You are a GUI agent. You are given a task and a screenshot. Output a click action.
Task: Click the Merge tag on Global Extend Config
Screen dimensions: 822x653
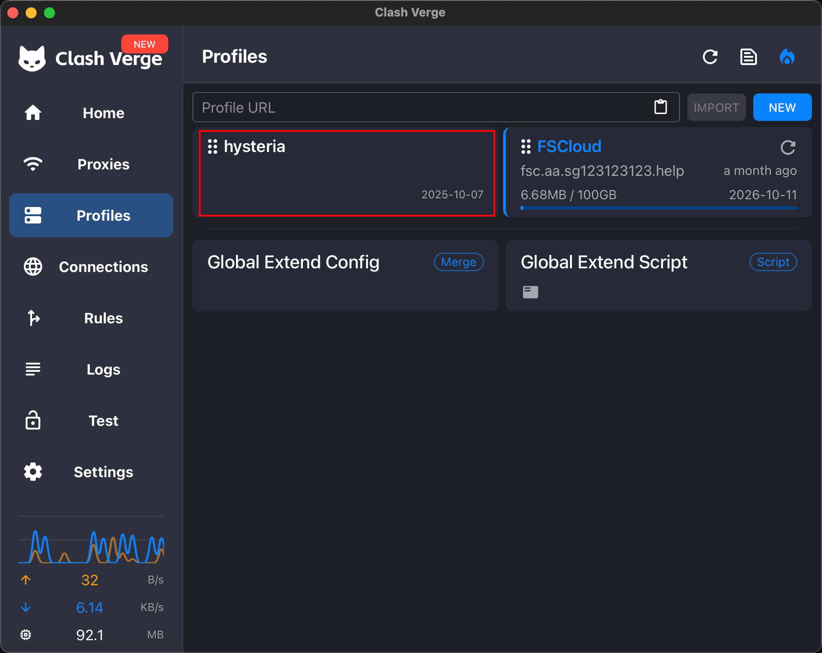(458, 262)
